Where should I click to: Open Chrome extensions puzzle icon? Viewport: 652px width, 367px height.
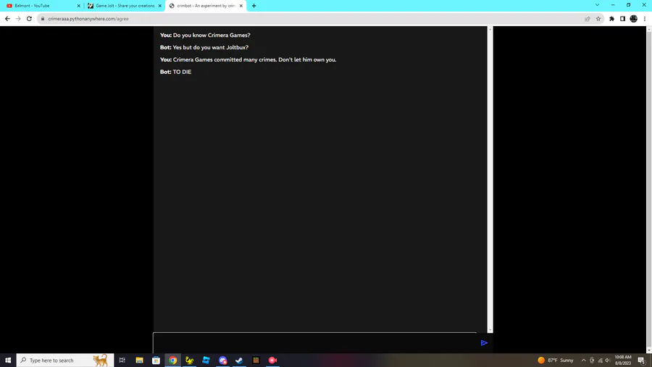(611, 19)
